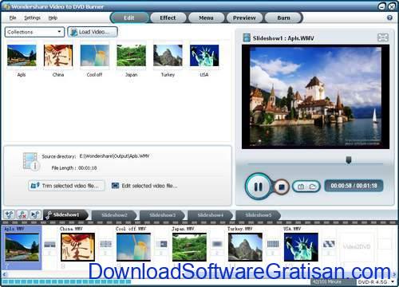399x287 pixels.
Task: Select Japan.WMV clip in the storyboard
Action: [189, 247]
